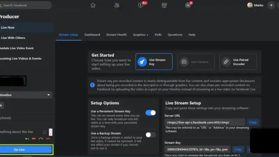
Task: Click the Search Facebook field
Action: (x=26, y=5)
